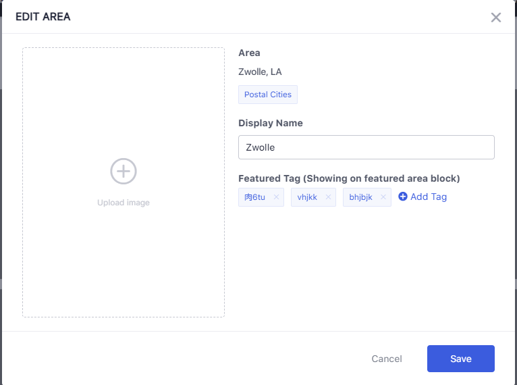Click the Upload image text
Image resolution: width=517 pixels, height=385 pixels.
(124, 203)
